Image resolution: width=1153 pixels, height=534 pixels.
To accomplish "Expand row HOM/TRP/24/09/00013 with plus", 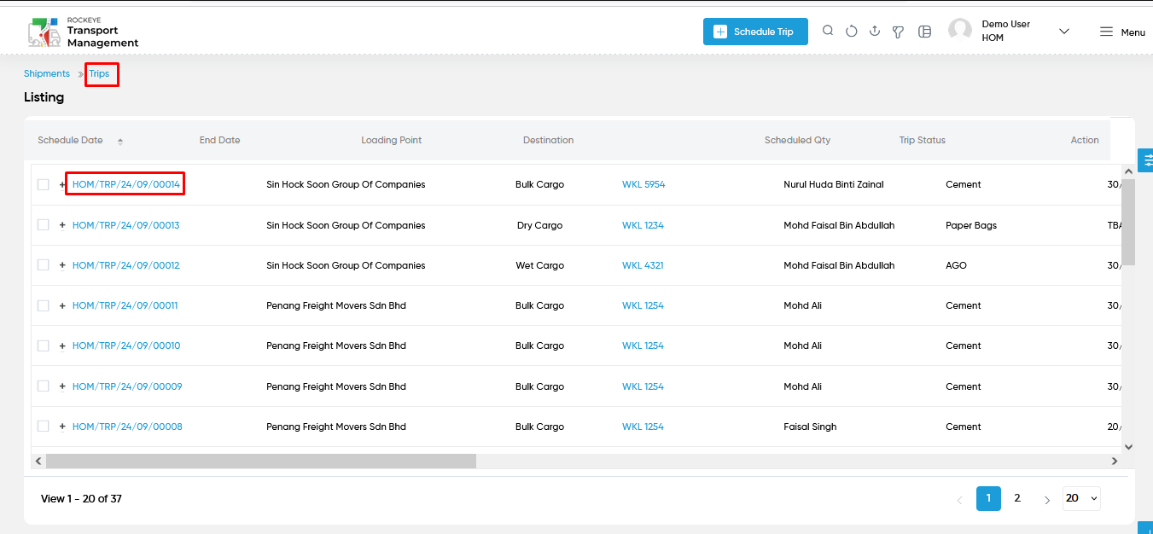I will 62,225.
